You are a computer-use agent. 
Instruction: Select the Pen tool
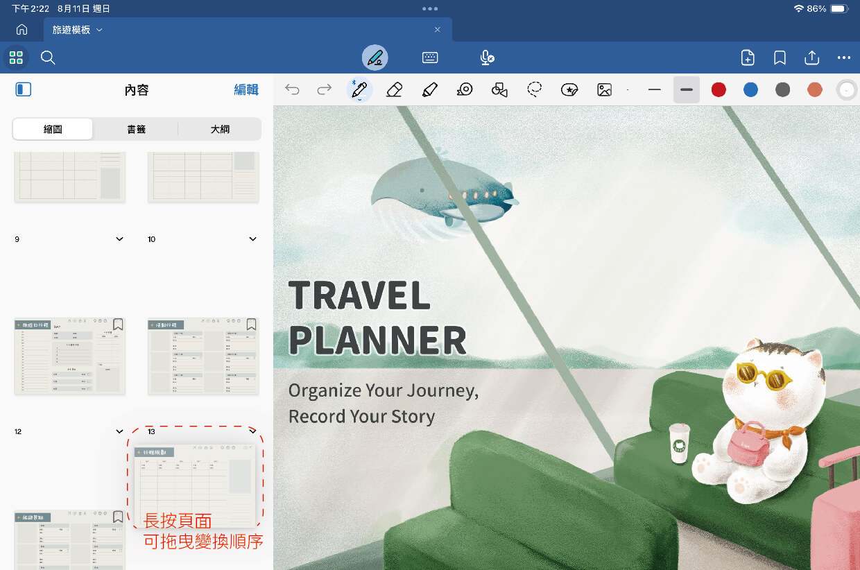click(x=359, y=89)
